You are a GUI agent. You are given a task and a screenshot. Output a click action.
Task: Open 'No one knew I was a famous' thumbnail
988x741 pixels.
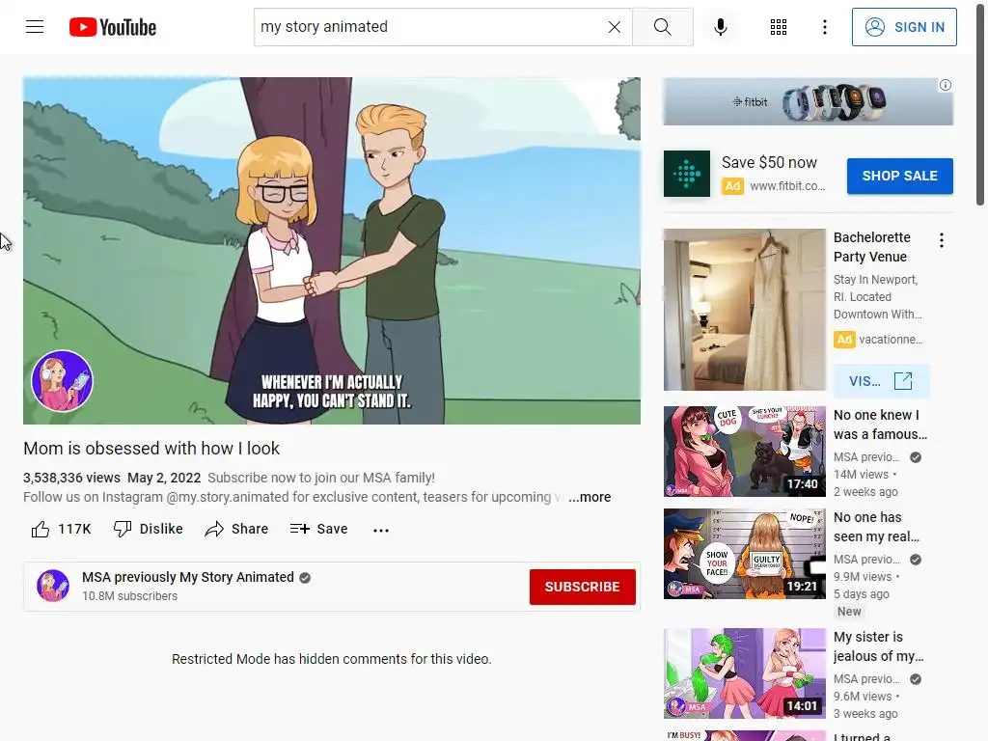[745, 452]
